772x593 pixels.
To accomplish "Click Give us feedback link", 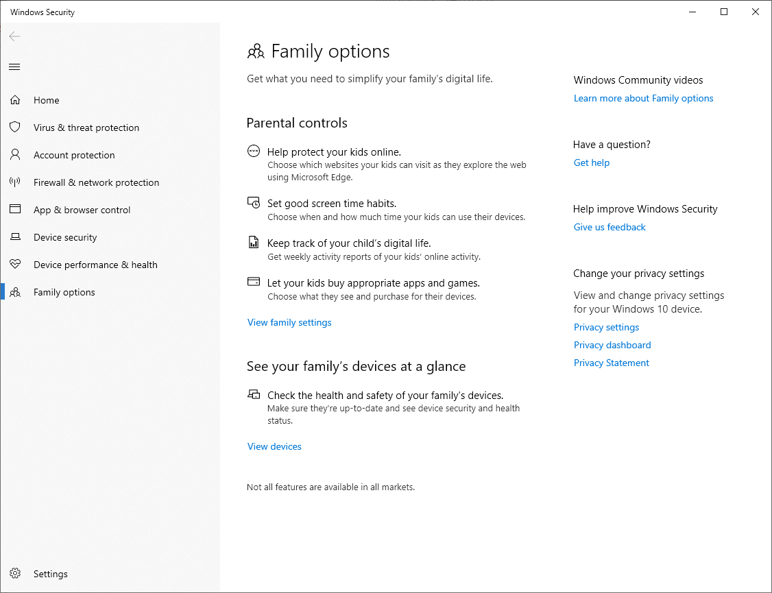I will (610, 228).
